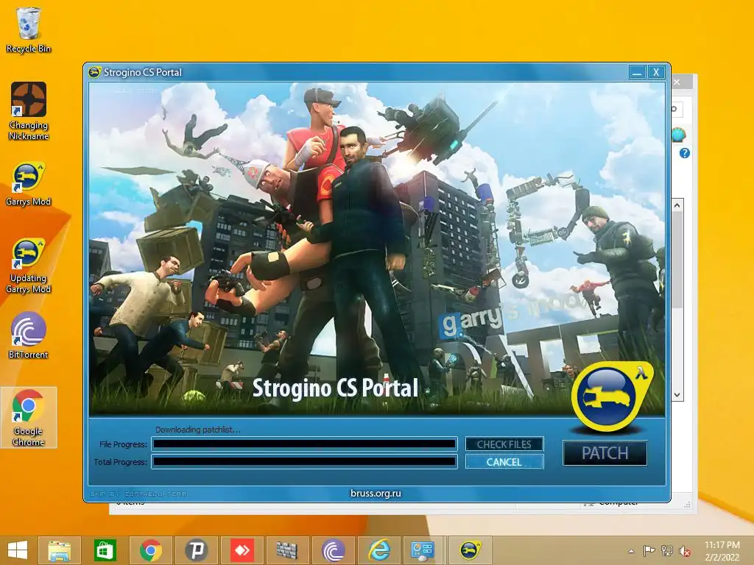The height and width of the screenshot is (565, 754).
Task: Open the red AnyDesk taskbar icon
Action: pos(242,550)
